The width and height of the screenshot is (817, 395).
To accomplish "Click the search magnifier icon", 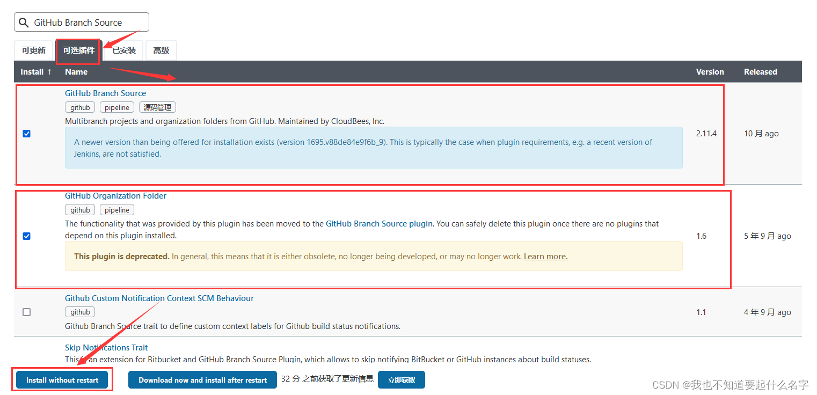I will 23,23.
